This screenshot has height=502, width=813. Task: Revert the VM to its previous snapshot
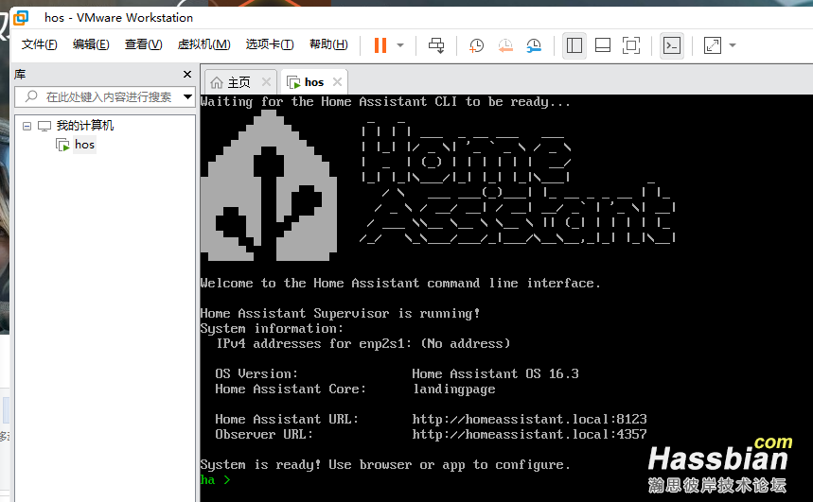pyautogui.click(x=505, y=45)
